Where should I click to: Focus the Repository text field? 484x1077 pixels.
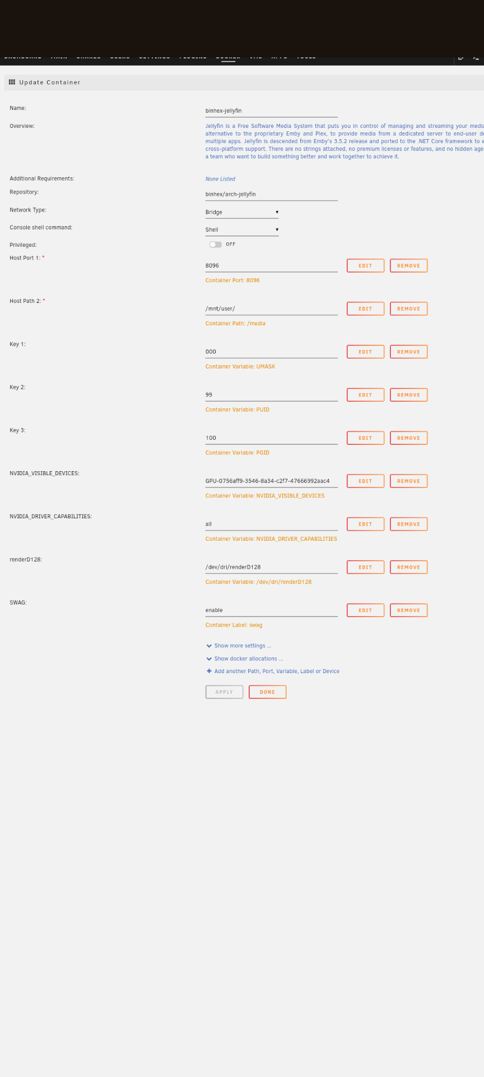tap(271, 194)
